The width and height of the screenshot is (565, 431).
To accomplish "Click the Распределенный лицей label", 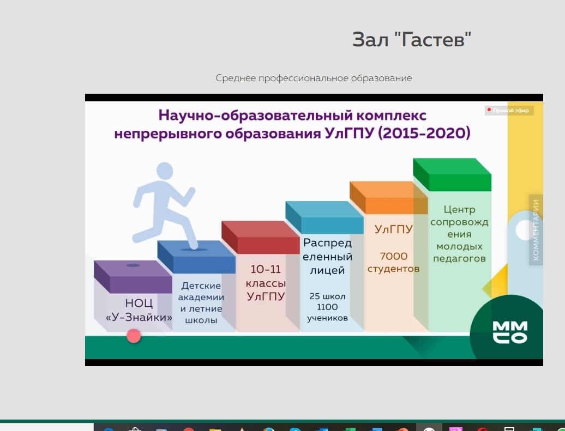I will pyautogui.click(x=327, y=257).
